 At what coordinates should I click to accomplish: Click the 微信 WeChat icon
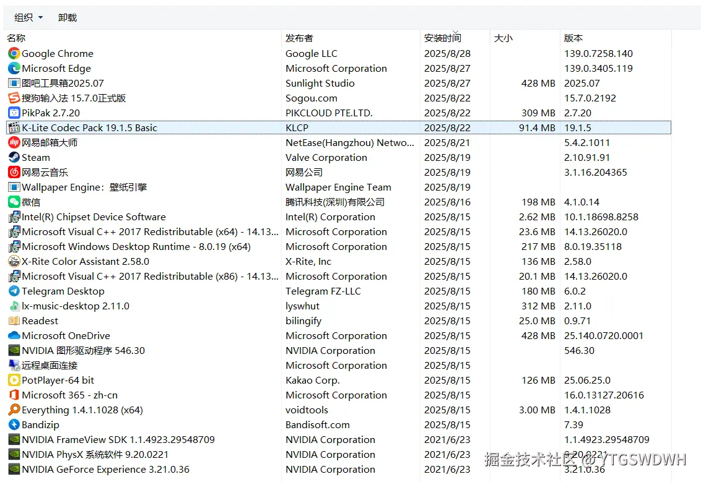tap(14, 202)
